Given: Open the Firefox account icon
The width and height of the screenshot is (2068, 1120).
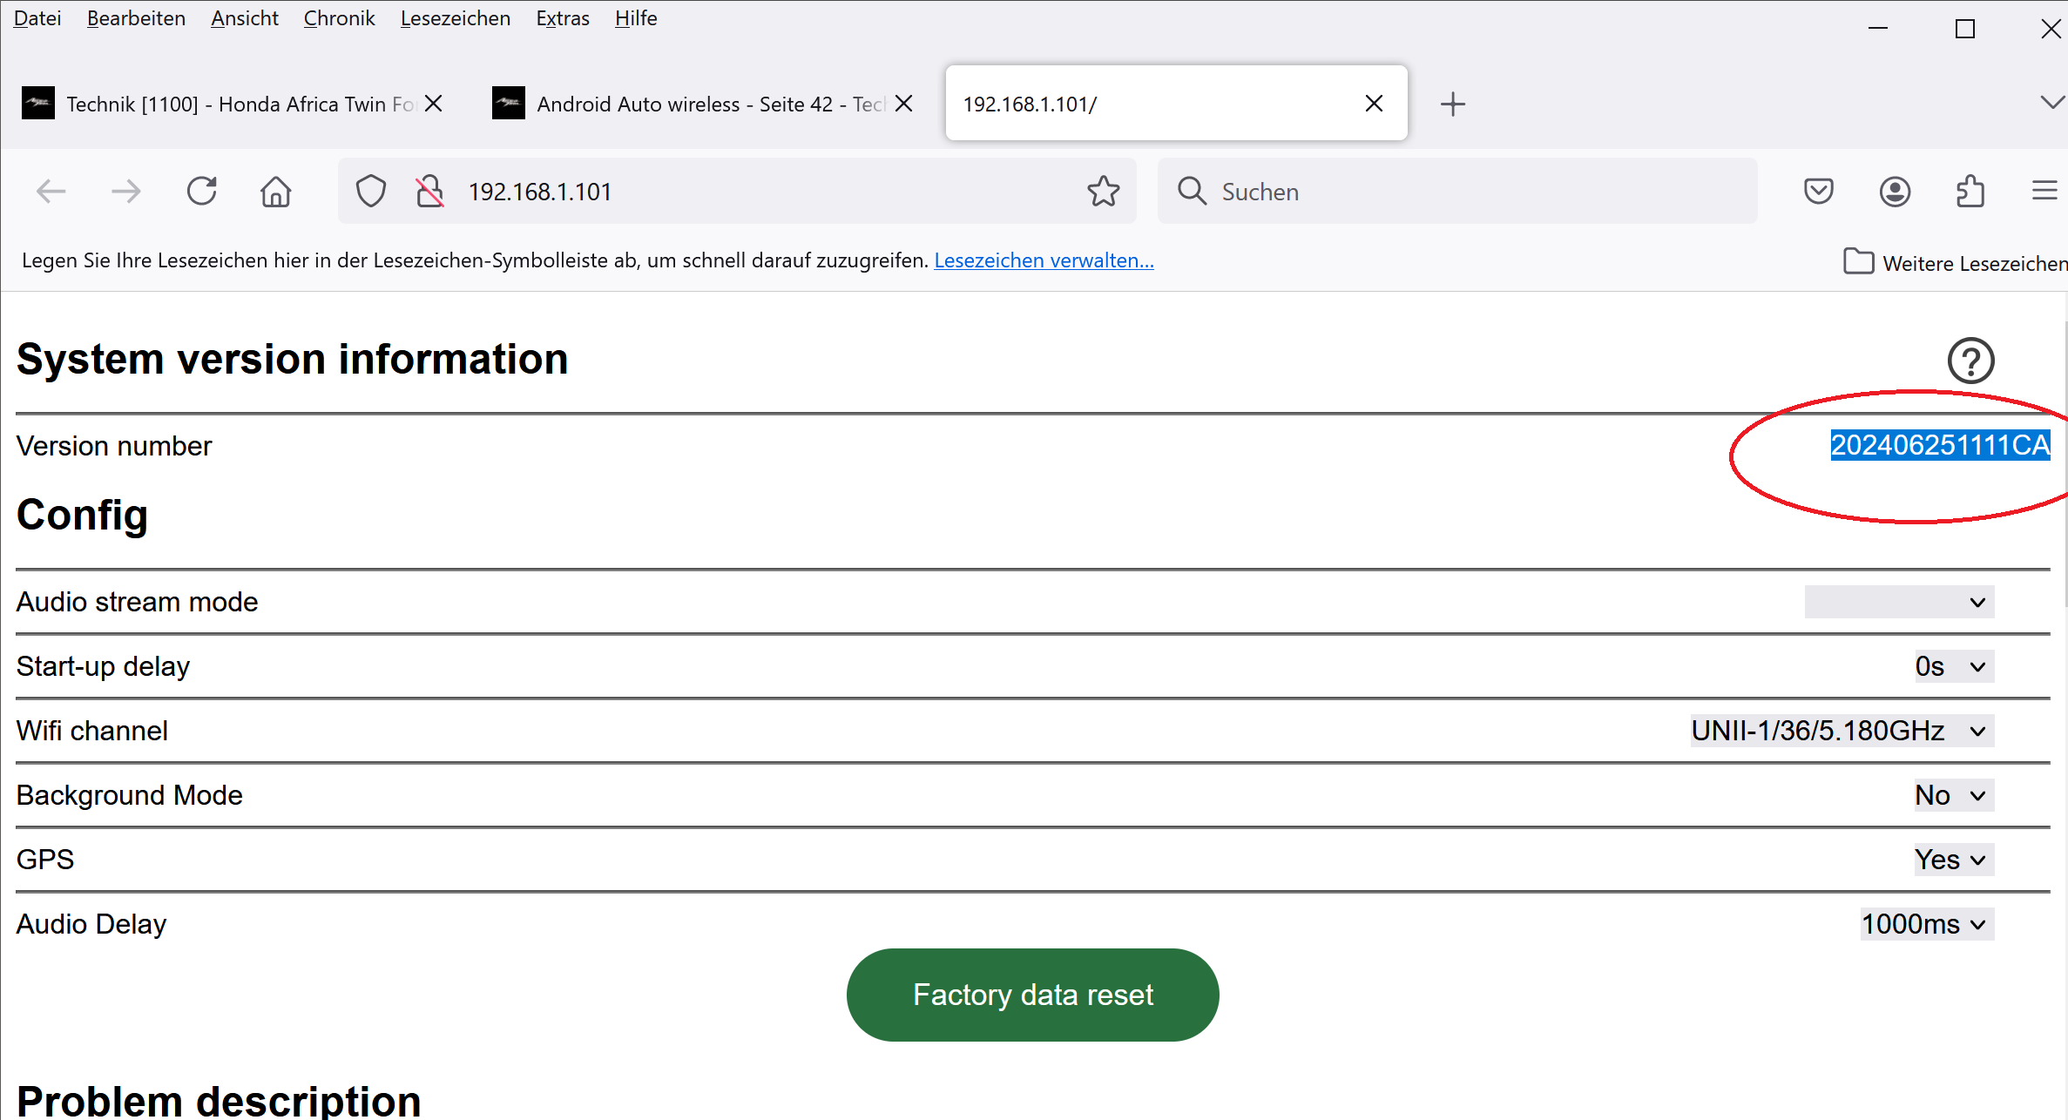Looking at the screenshot, I should (x=1895, y=191).
